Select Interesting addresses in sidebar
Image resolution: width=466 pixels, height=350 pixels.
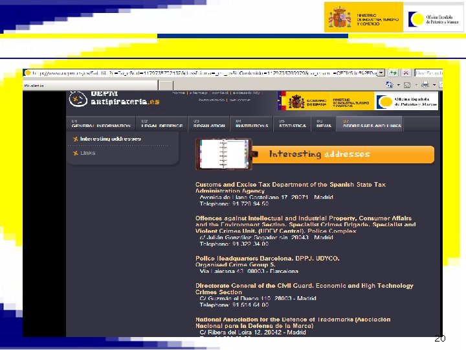click(x=110, y=139)
